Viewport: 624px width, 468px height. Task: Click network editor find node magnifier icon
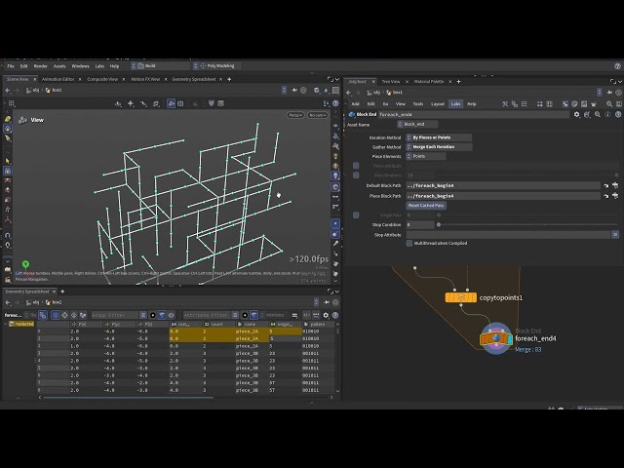(x=608, y=104)
